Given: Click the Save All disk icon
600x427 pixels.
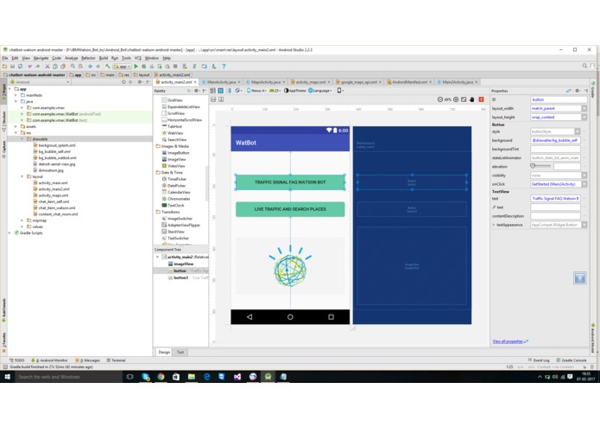Looking at the screenshot, I should click(12, 67).
